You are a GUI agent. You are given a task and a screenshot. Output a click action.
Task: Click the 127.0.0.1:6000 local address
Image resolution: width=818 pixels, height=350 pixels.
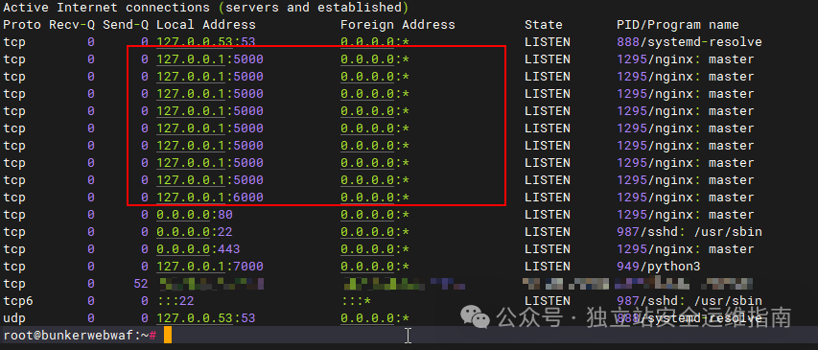click(210, 198)
